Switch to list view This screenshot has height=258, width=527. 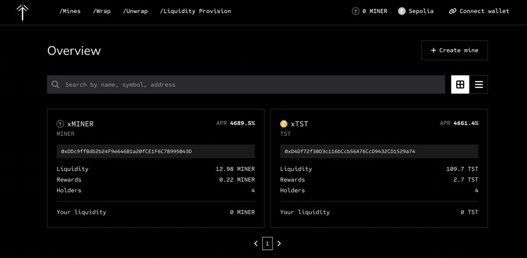click(479, 84)
